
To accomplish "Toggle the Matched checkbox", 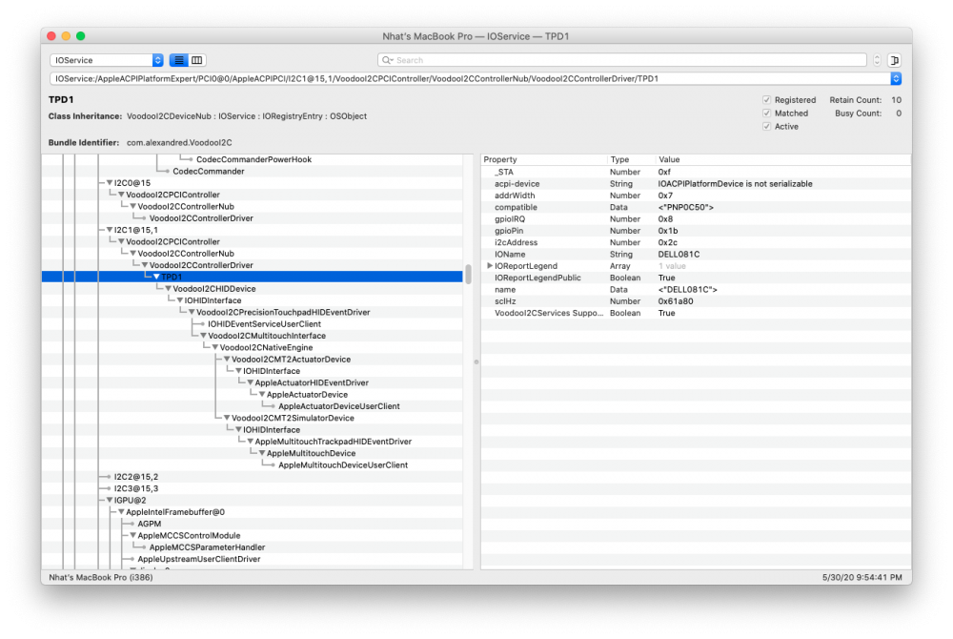I will (x=767, y=113).
